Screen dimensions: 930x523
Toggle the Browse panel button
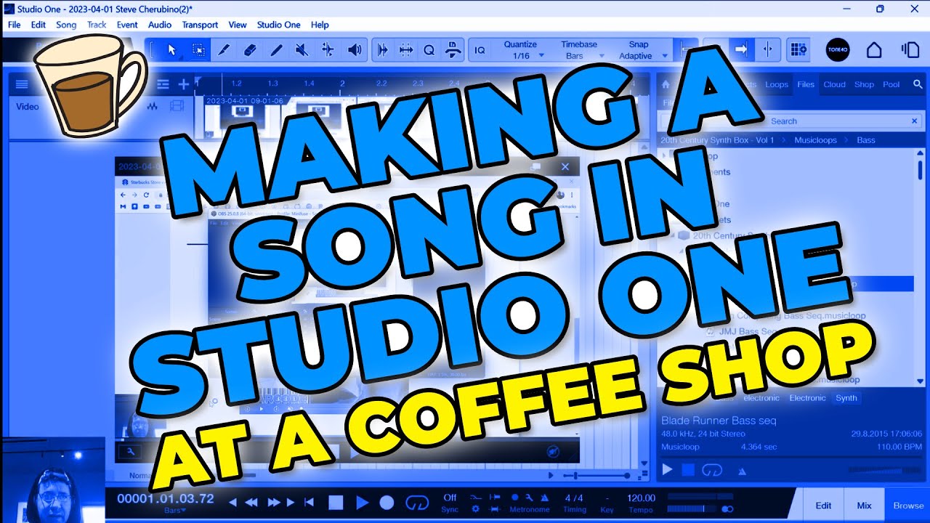(908, 506)
